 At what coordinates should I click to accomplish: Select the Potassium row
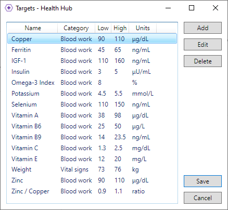tap(92, 94)
